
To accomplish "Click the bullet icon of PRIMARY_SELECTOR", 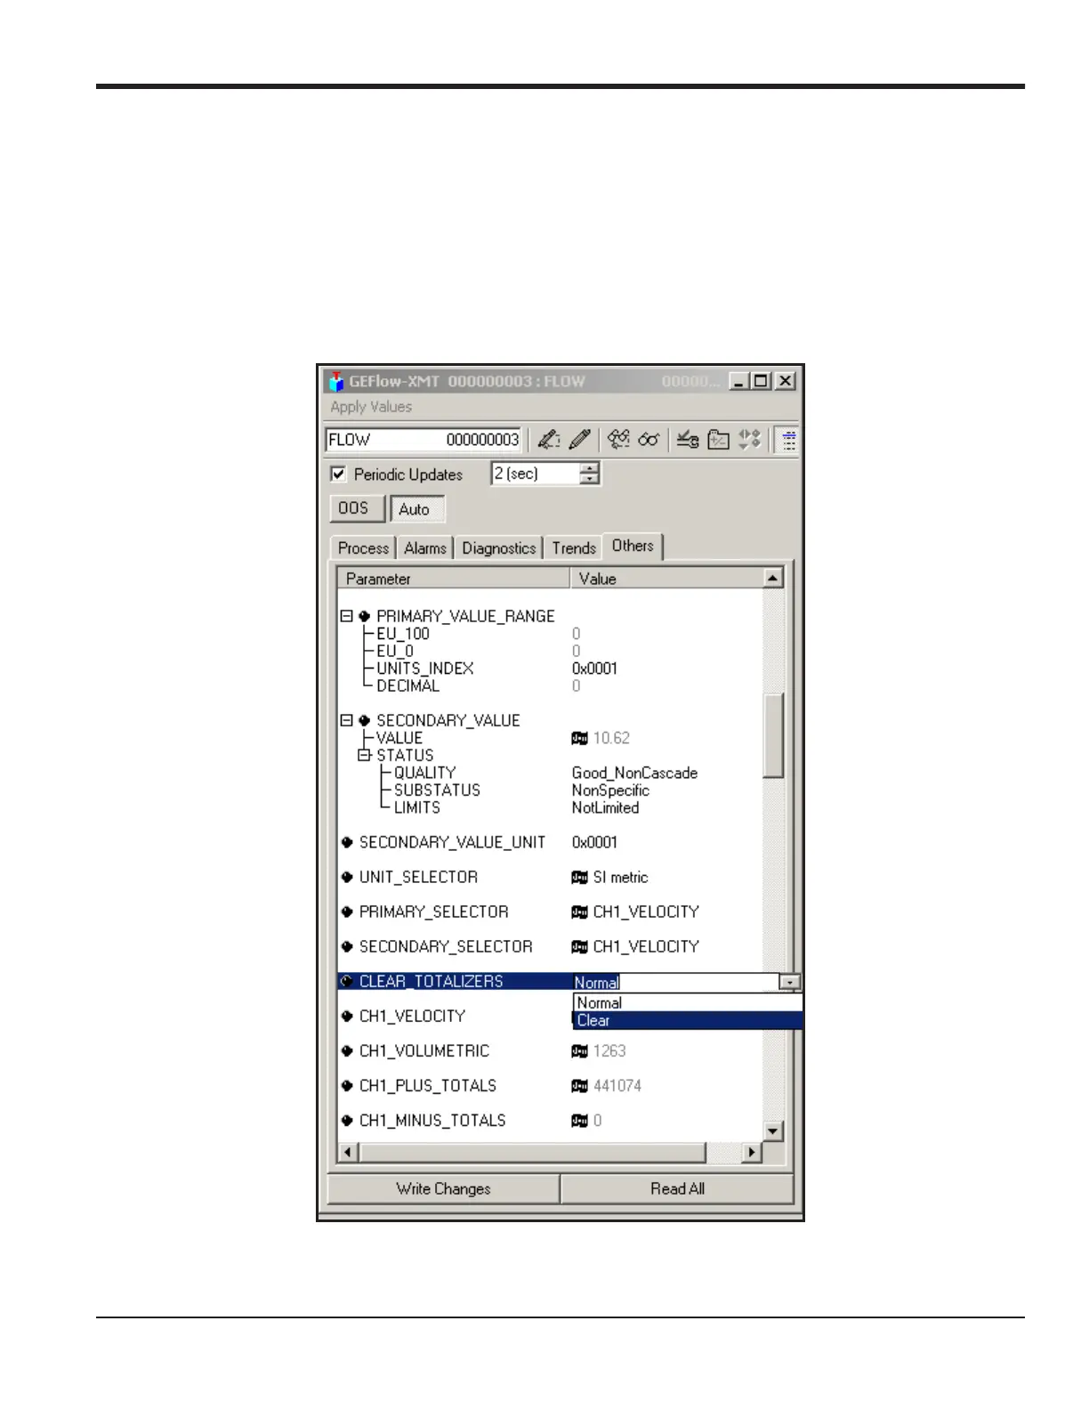I will pos(347,912).
